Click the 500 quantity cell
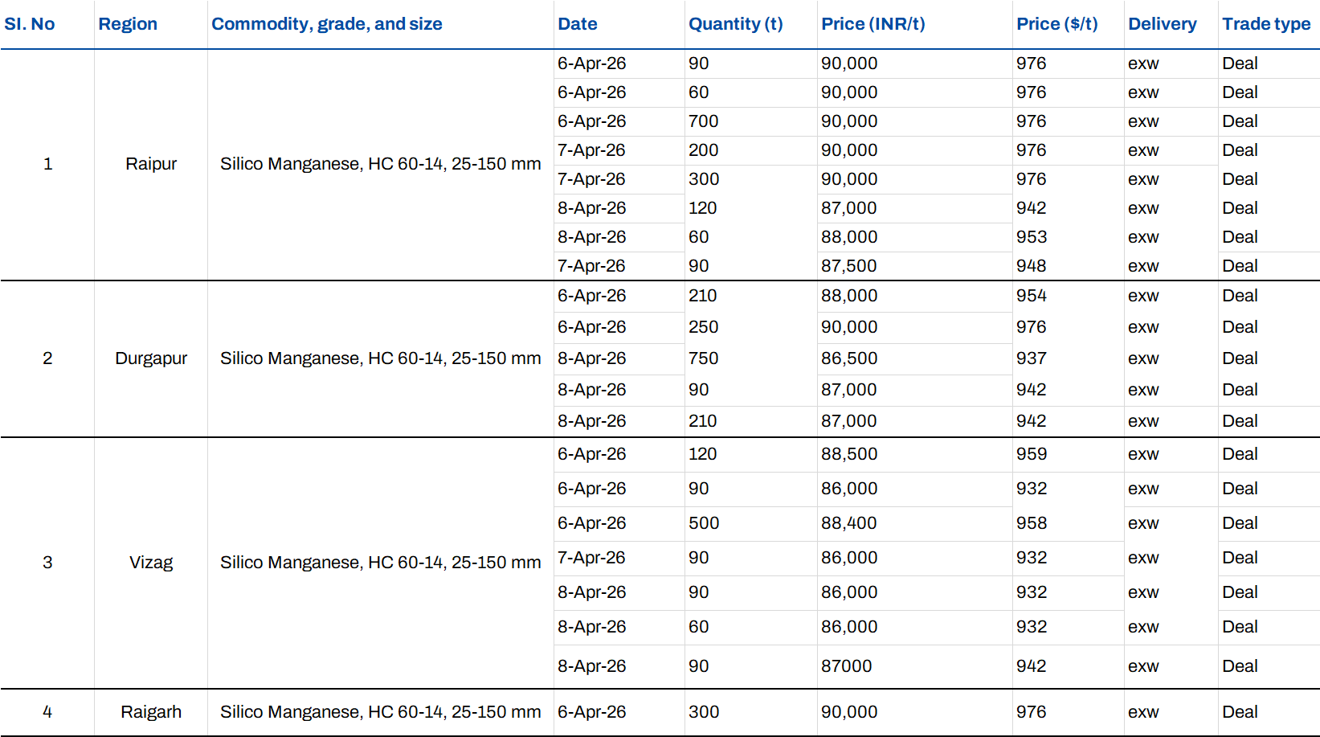This screenshot has height=737, width=1320. click(x=703, y=523)
